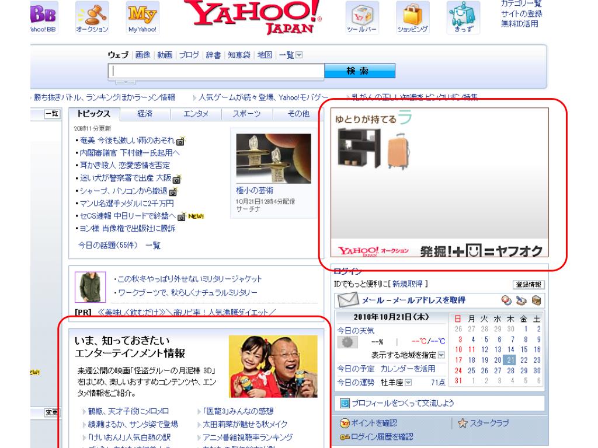This screenshot has width=598, height=448.
Task: Select the エンタメ tab
Action: [x=196, y=114]
